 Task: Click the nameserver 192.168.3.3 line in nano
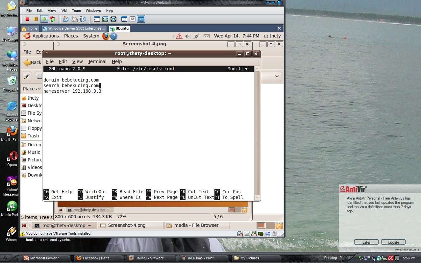click(72, 91)
